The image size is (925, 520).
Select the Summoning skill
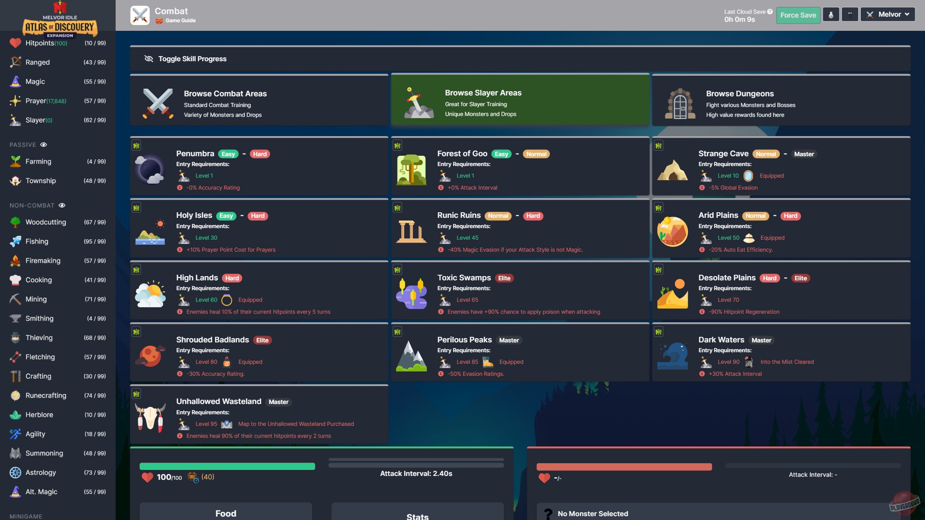point(45,453)
